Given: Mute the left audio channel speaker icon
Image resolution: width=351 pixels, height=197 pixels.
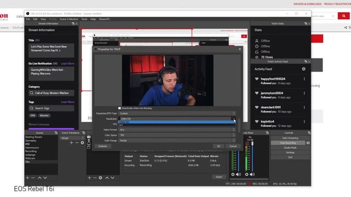Looking at the screenshot, I should (x=239, y=174).
